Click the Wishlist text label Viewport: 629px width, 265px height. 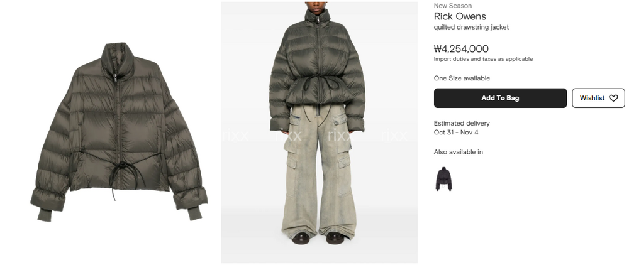(592, 98)
